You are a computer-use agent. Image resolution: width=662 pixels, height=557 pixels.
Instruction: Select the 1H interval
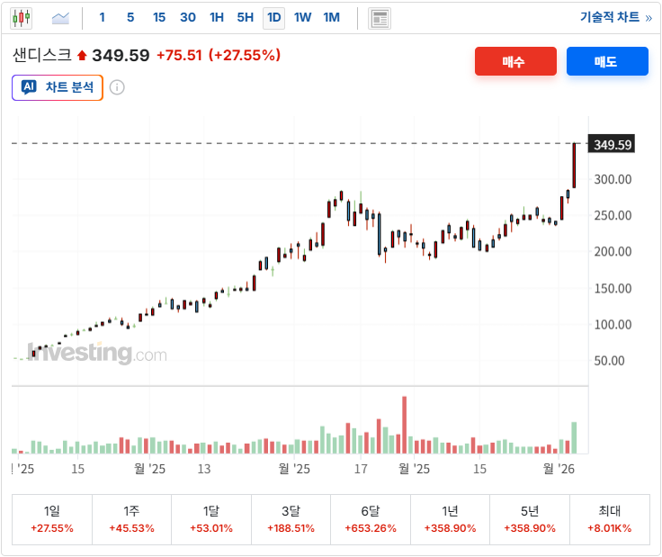click(217, 17)
